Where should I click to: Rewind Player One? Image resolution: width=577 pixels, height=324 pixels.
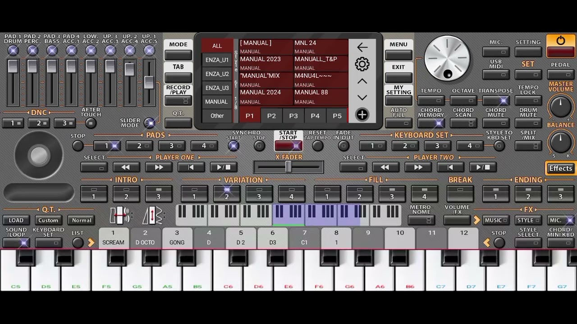point(126,167)
